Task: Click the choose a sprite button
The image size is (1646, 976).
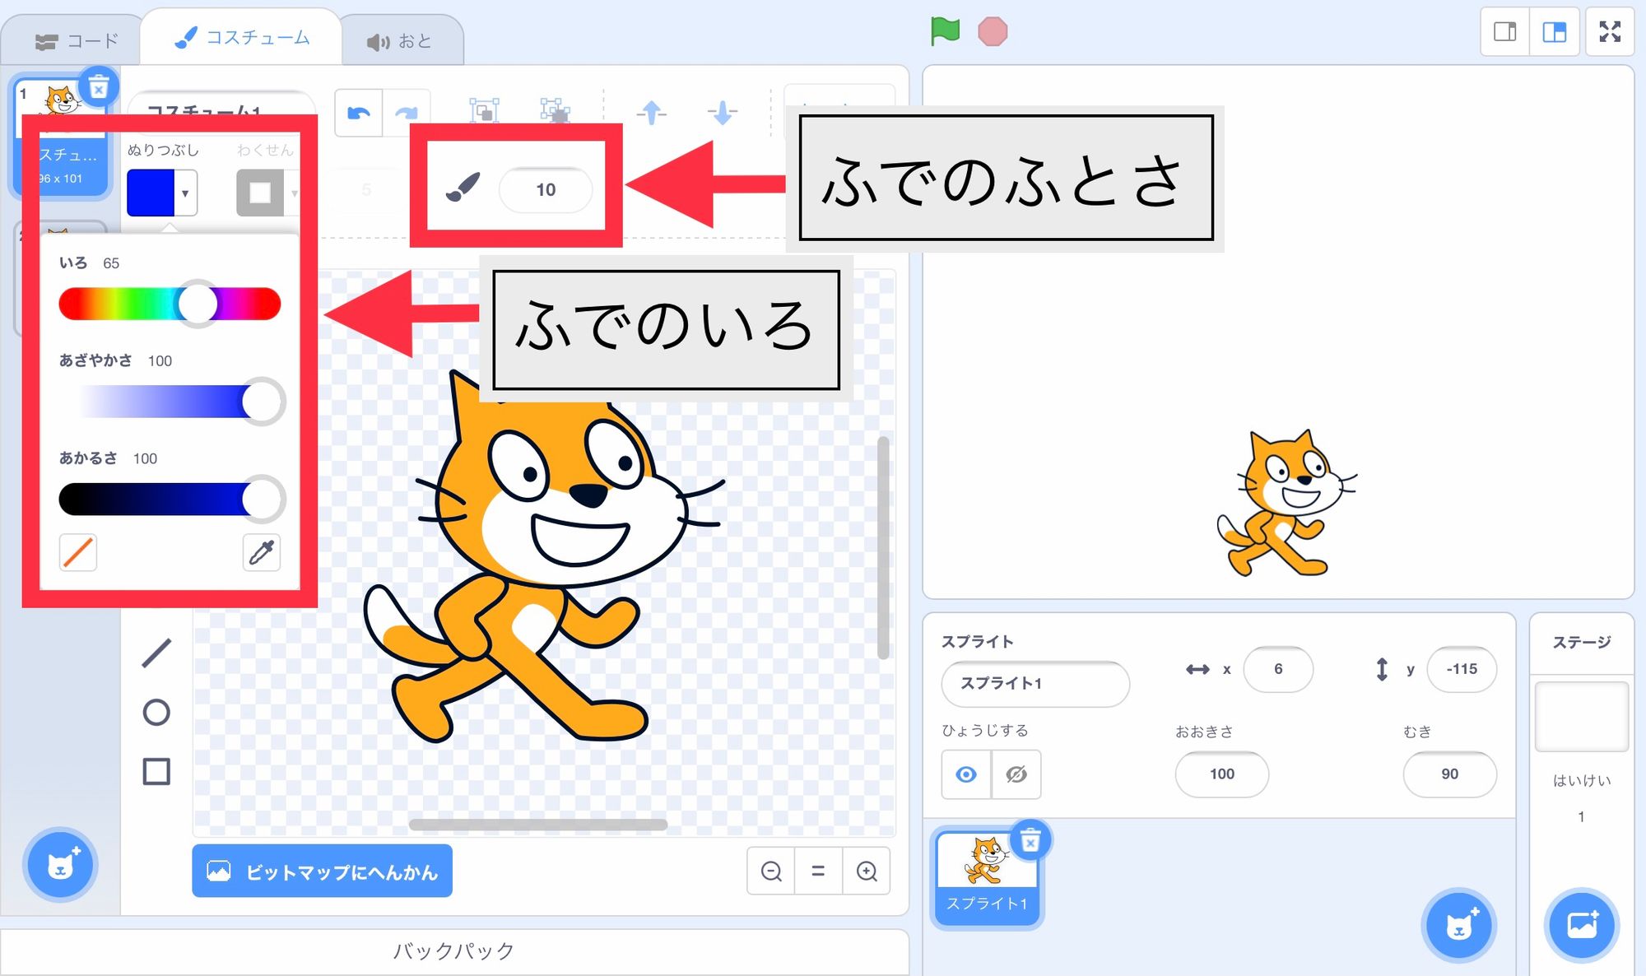Action: (1459, 926)
